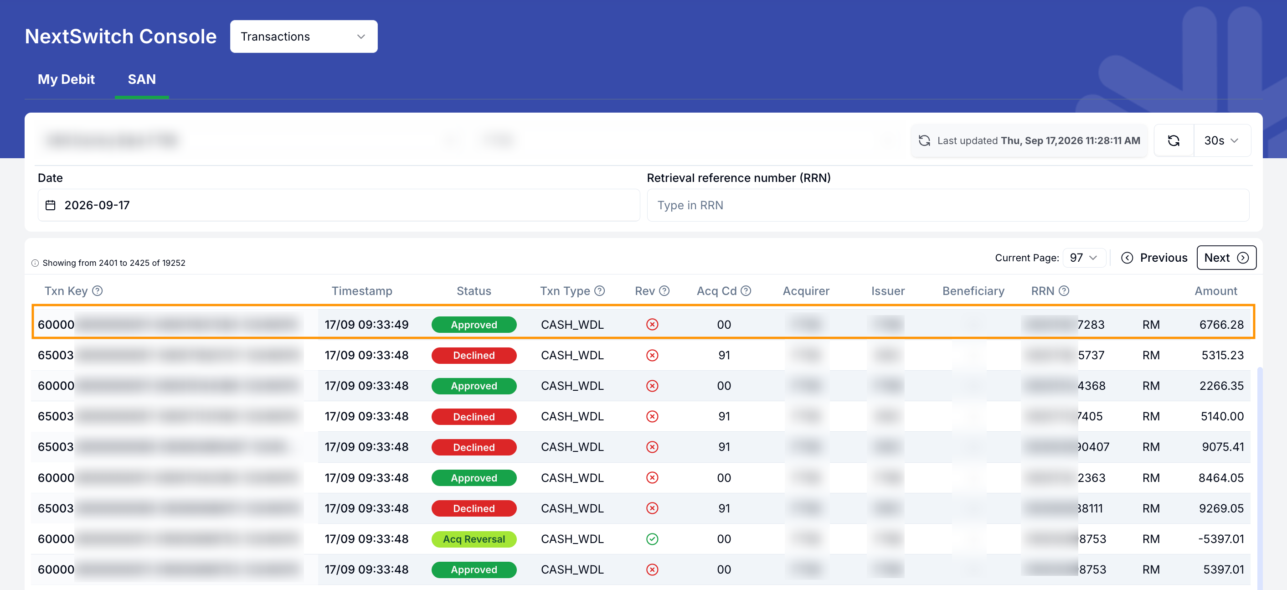Image resolution: width=1287 pixels, height=590 pixels.
Task: Click the Acquirer column header
Action: pyautogui.click(x=806, y=290)
